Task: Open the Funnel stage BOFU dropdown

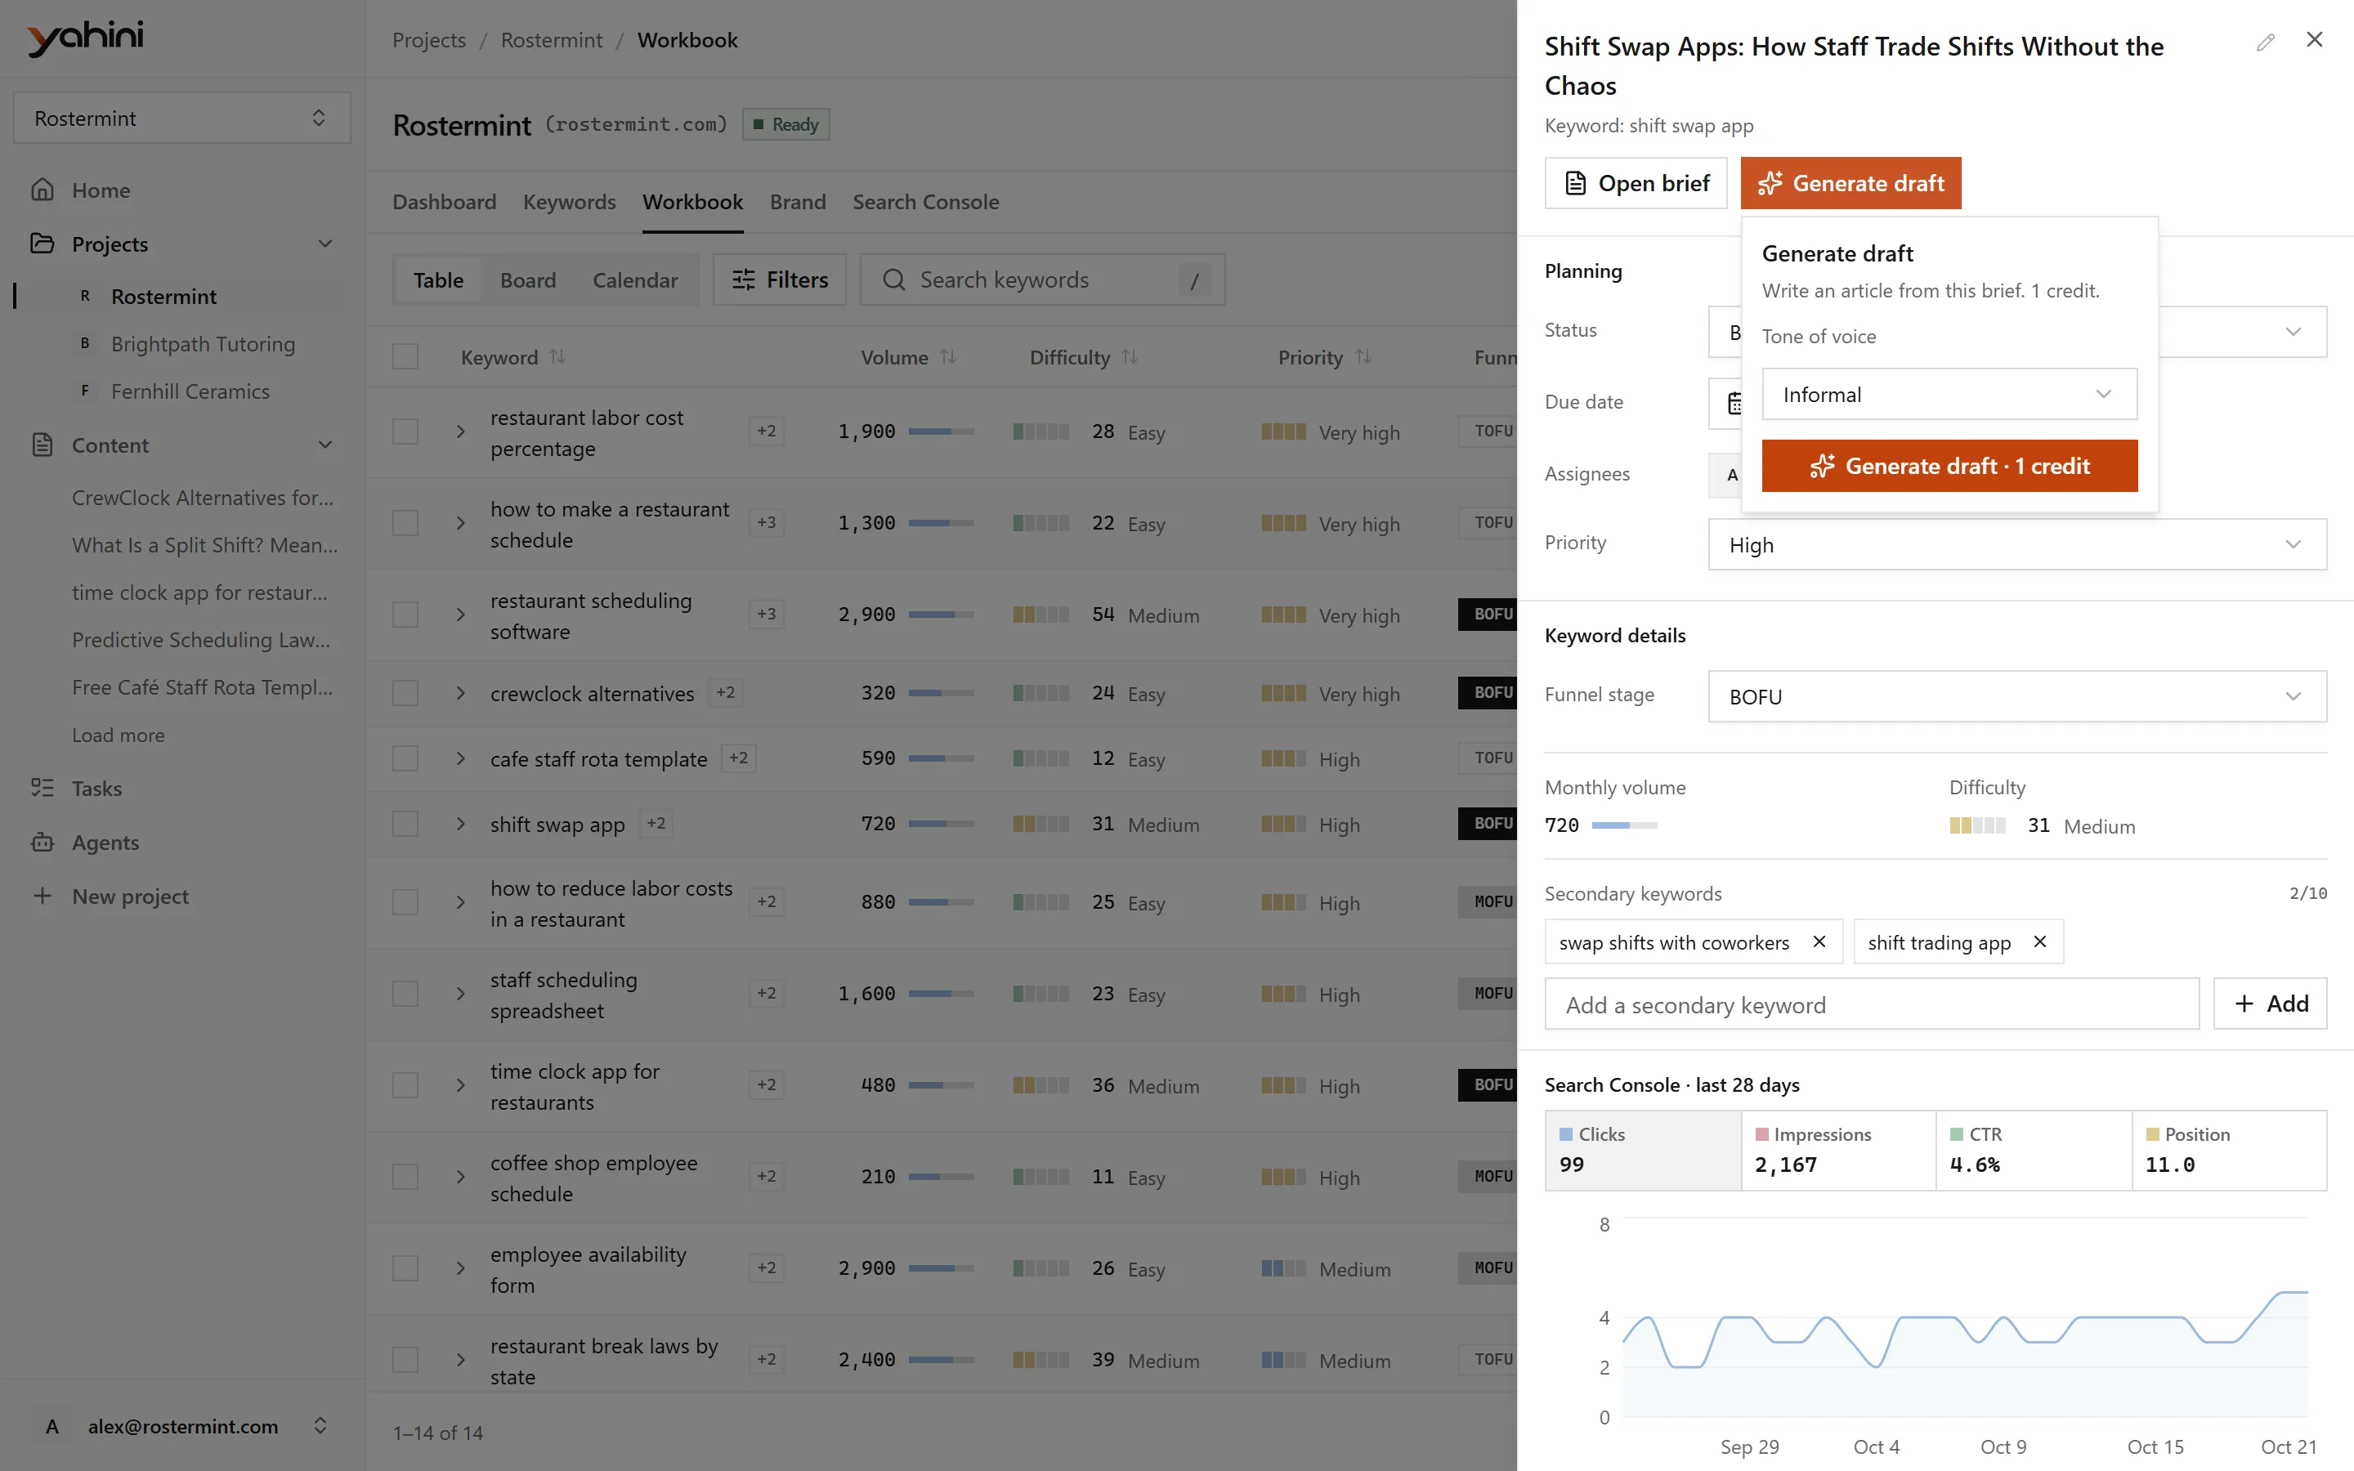Action: (x=2017, y=696)
